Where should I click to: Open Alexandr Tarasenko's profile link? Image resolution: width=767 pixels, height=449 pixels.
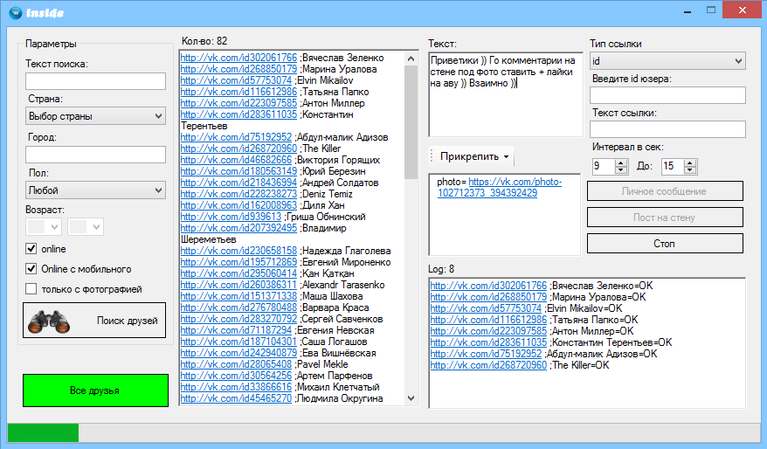pyautogui.click(x=238, y=285)
